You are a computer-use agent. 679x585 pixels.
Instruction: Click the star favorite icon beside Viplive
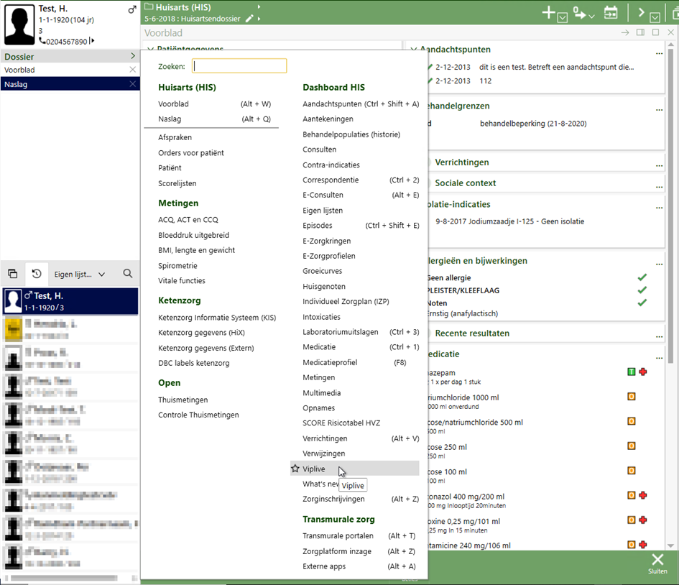(295, 469)
